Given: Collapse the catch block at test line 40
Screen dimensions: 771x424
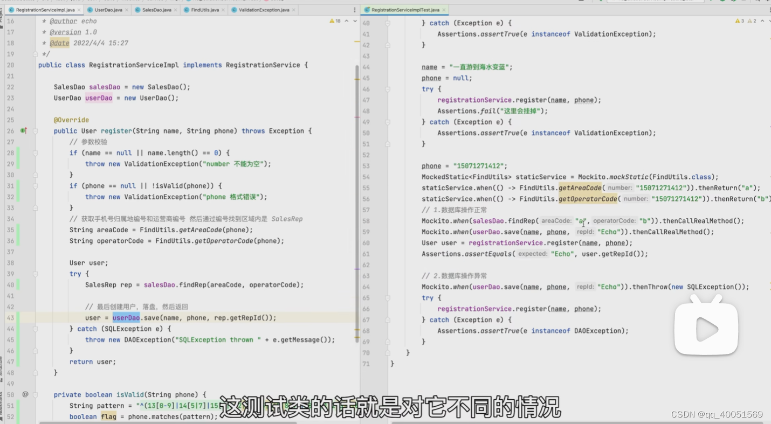Looking at the screenshot, I should click(x=387, y=23).
